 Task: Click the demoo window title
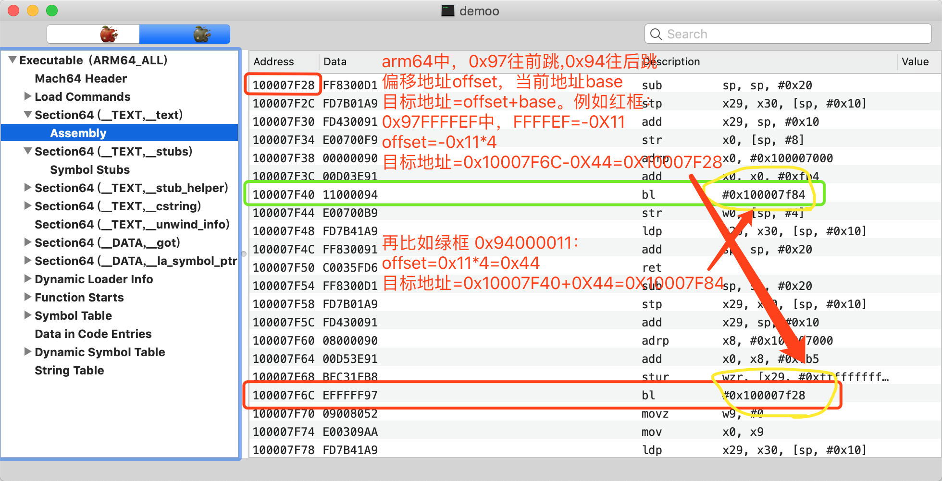click(479, 11)
